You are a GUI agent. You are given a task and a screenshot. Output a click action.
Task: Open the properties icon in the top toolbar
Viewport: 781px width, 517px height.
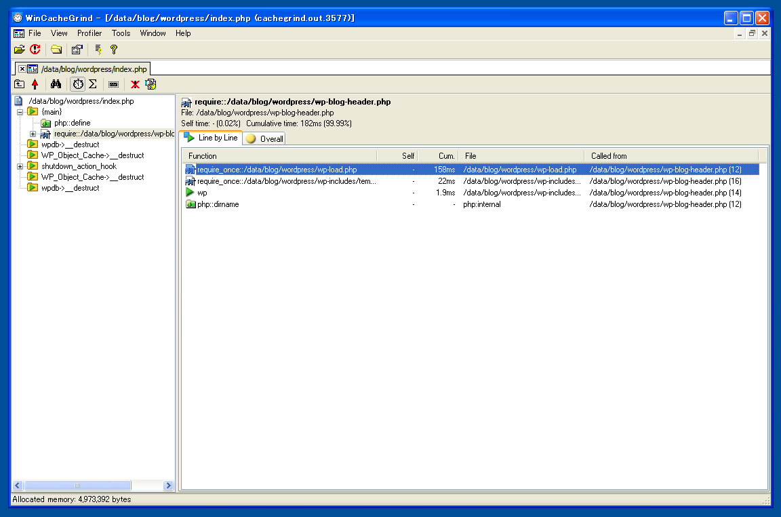(x=77, y=50)
